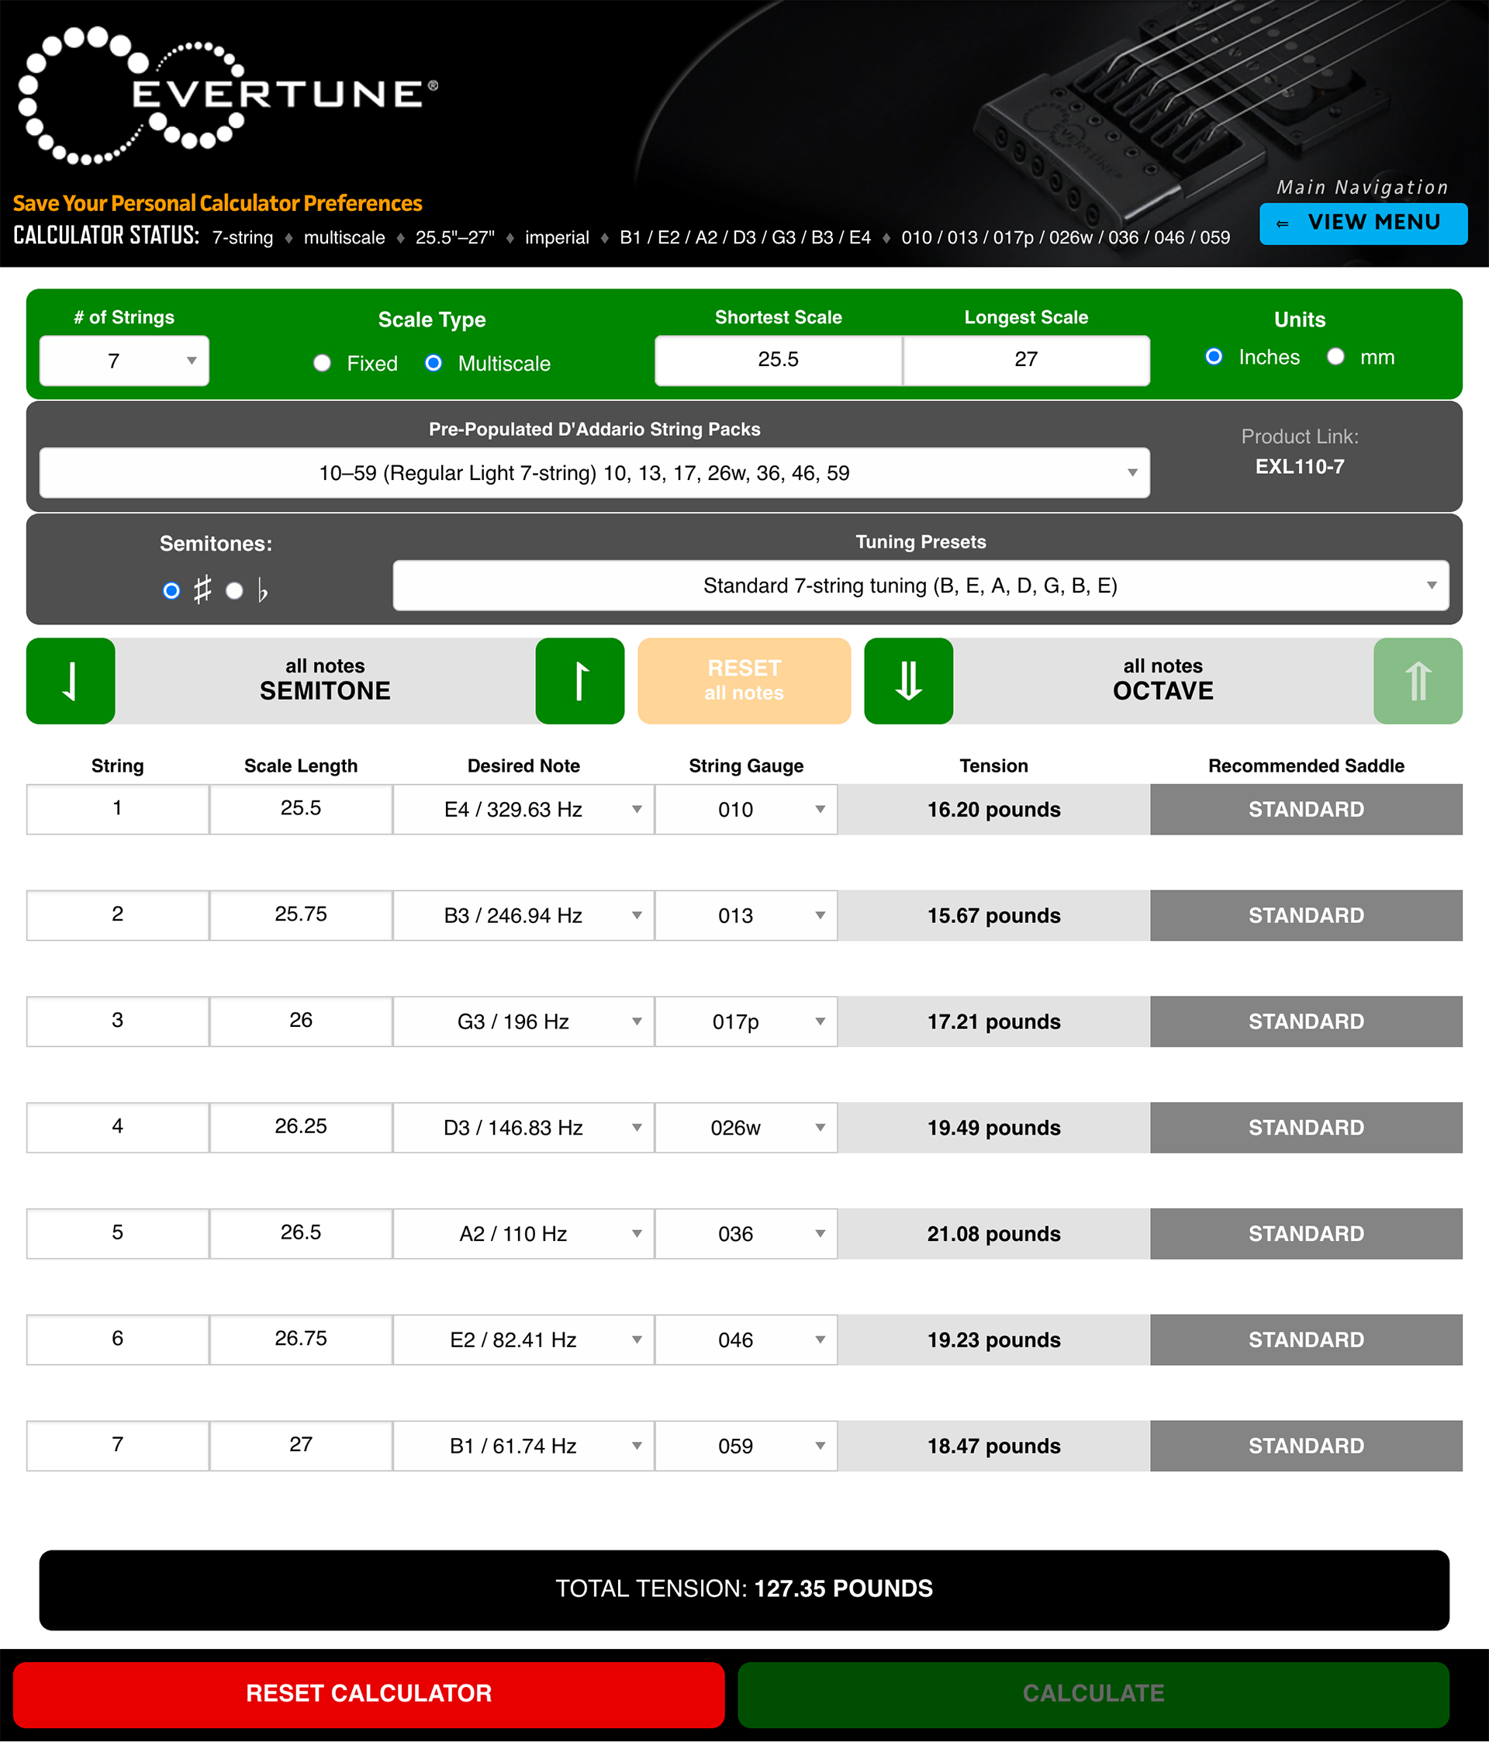Open Tuning Presets dropdown
The width and height of the screenshot is (1489, 1742).
(921, 585)
